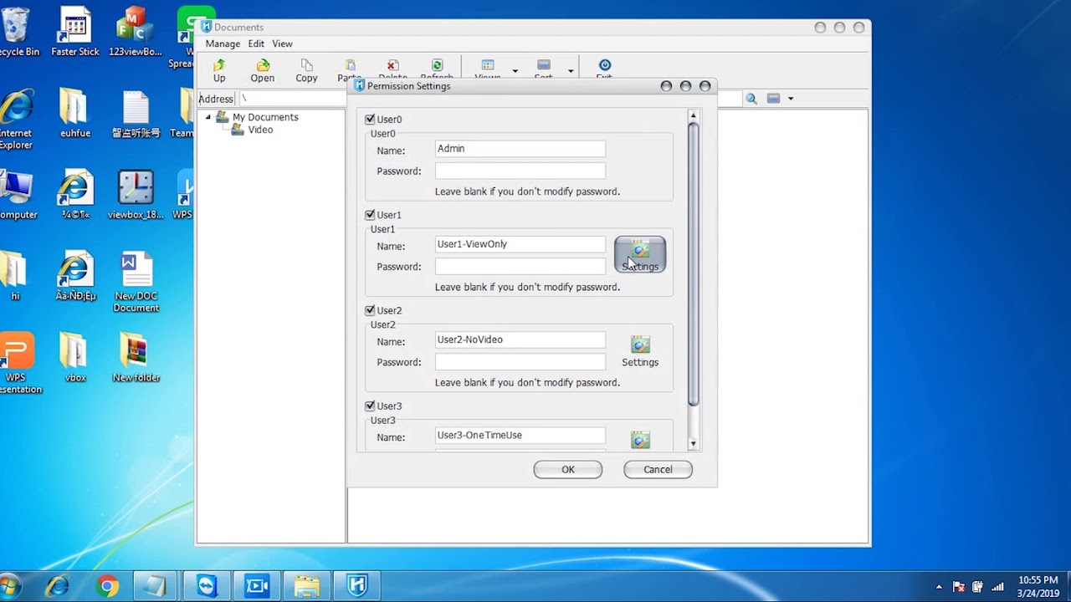The image size is (1071, 602).
Task: Open the Views dropdown arrow
Action: coord(515,71)
